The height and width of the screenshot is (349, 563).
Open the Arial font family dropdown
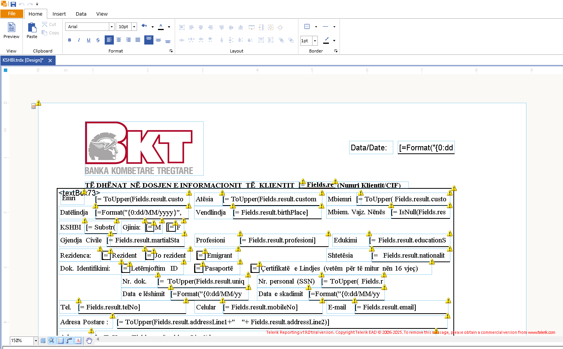tap(112, 27)
